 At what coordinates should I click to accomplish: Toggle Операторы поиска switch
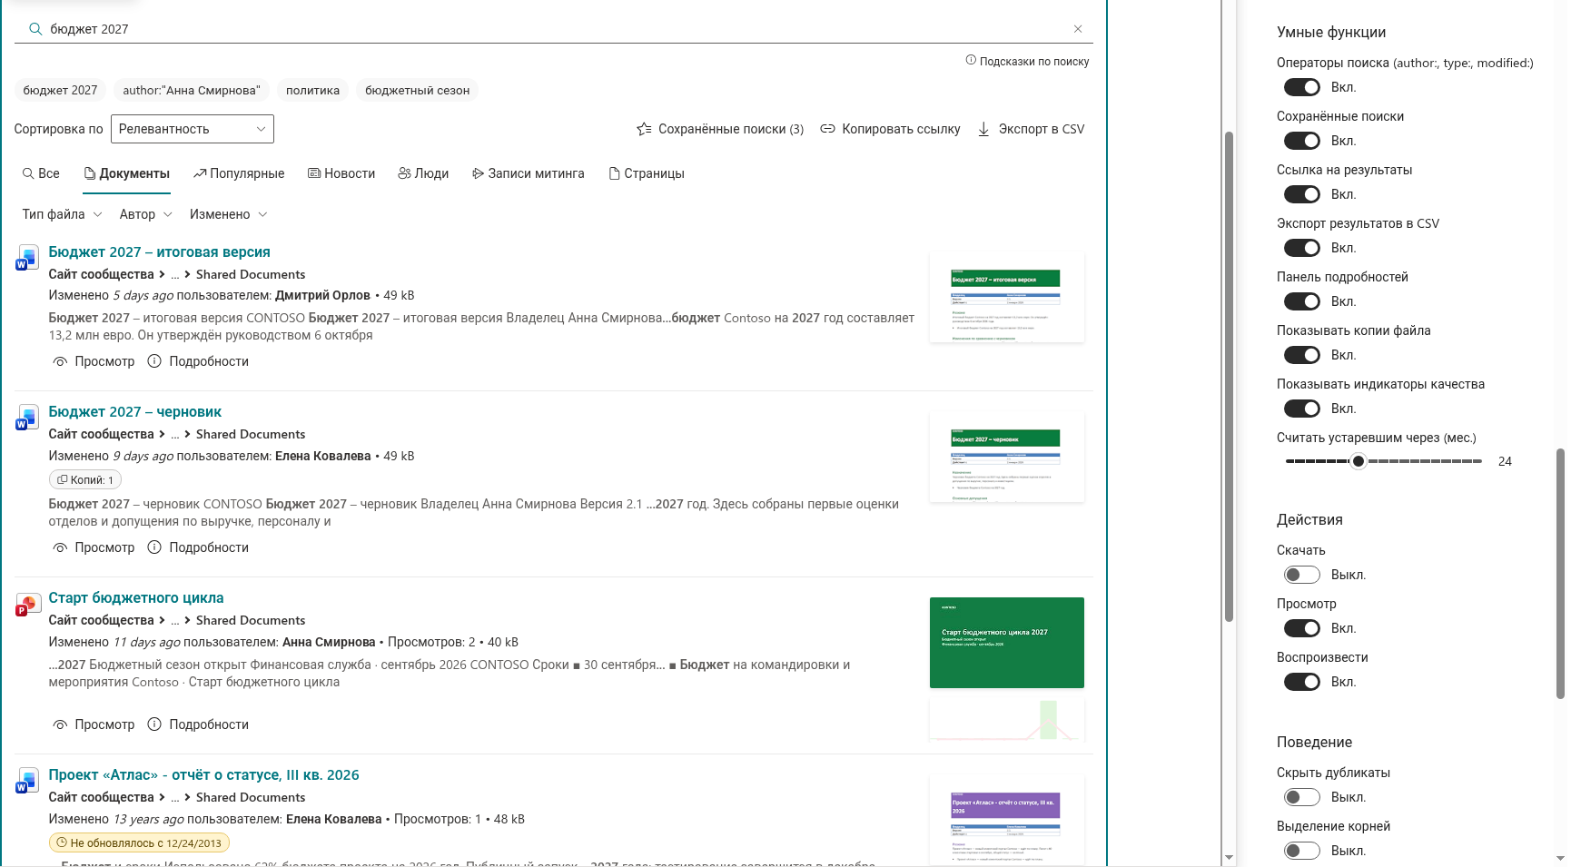[1301, 87]
